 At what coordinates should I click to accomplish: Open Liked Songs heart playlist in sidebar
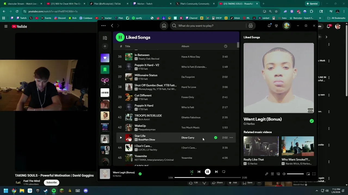pyautogui.click(x=105, y=58)
